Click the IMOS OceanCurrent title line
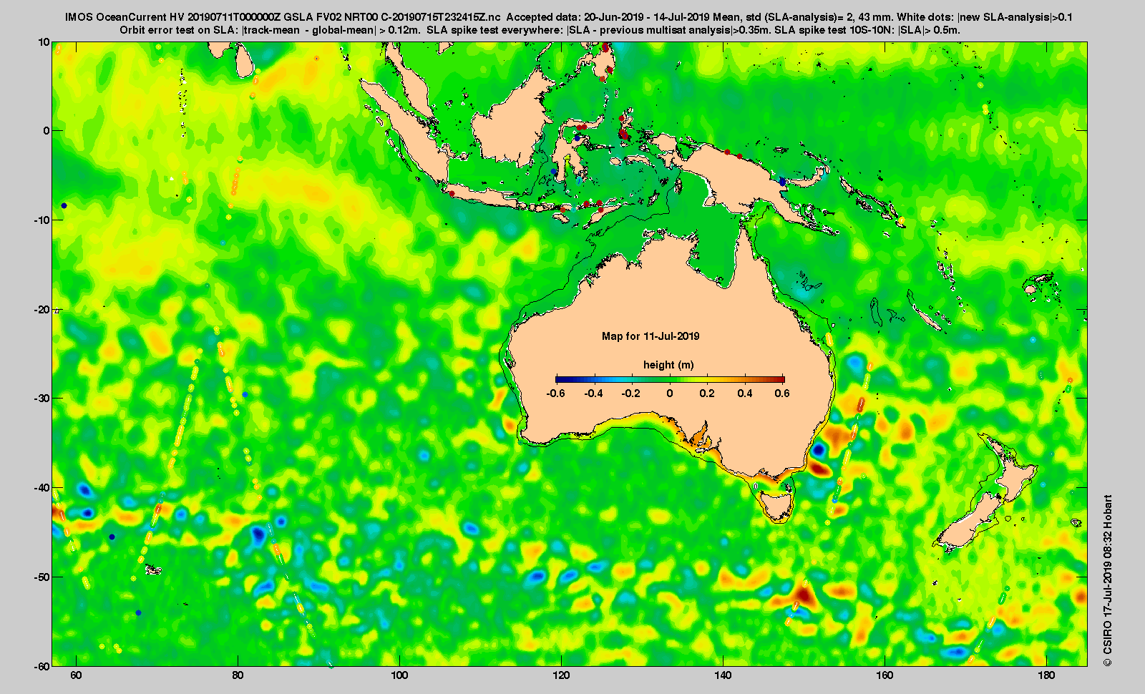1145x694 pixels. click(x=569, y=17)
